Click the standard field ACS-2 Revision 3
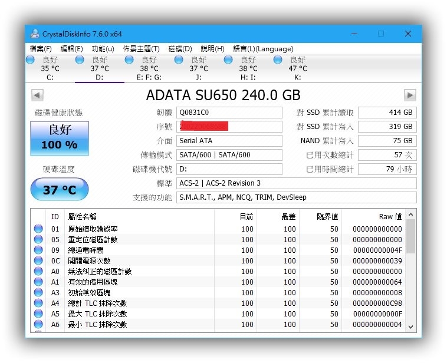 click(297, 183)
